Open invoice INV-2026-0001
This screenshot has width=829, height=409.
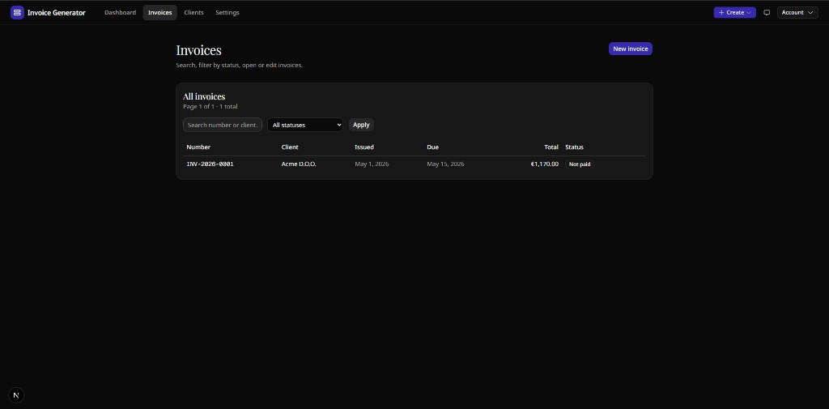[x=210, y=164]
